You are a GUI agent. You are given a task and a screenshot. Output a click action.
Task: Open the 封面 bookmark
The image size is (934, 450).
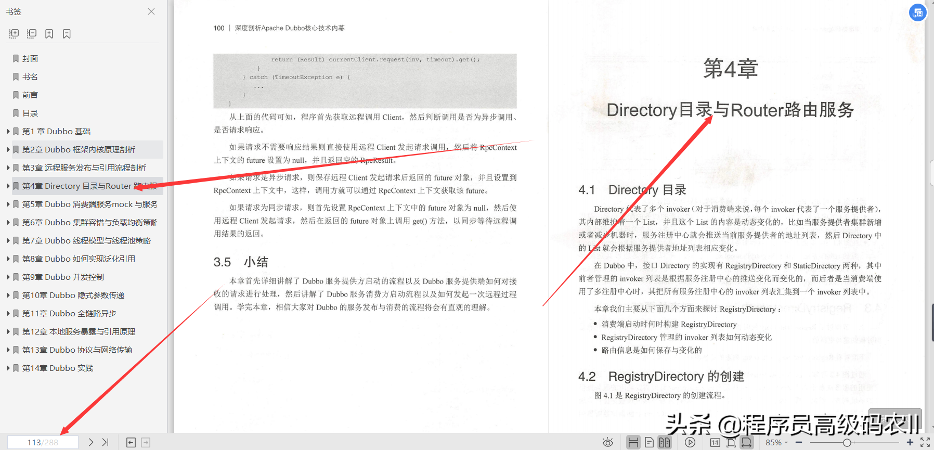point(30,59)
